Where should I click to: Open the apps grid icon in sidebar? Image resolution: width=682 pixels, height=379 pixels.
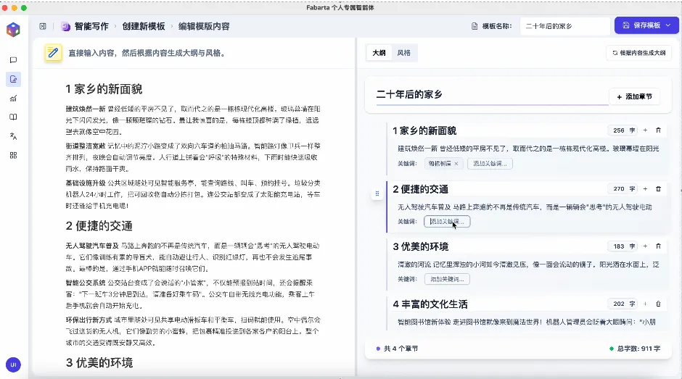coord(13,155)
